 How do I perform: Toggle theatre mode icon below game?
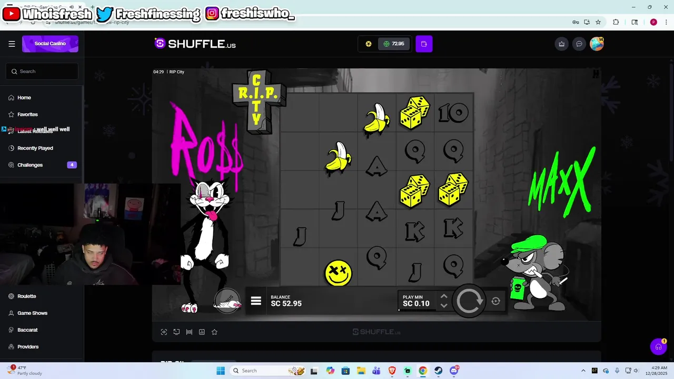pos(189,332)
